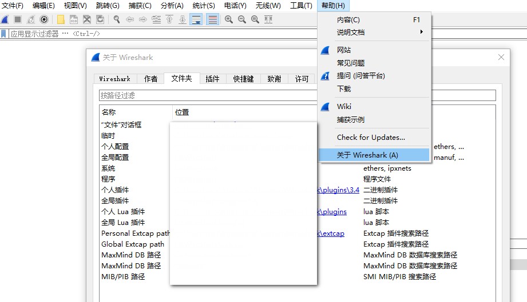Open the 视图(V) menu

click(76, 5)
